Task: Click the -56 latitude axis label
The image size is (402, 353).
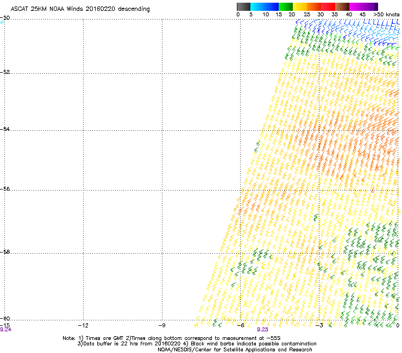Action: [5, 189]
